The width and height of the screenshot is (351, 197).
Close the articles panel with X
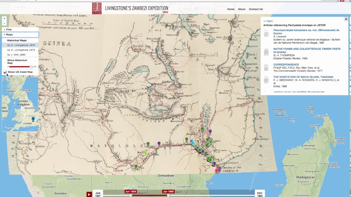tap(346, 19)
